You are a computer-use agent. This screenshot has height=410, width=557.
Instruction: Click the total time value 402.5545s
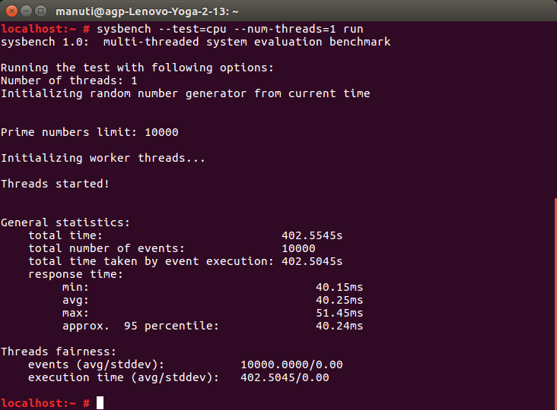click(x=312, y=235)
